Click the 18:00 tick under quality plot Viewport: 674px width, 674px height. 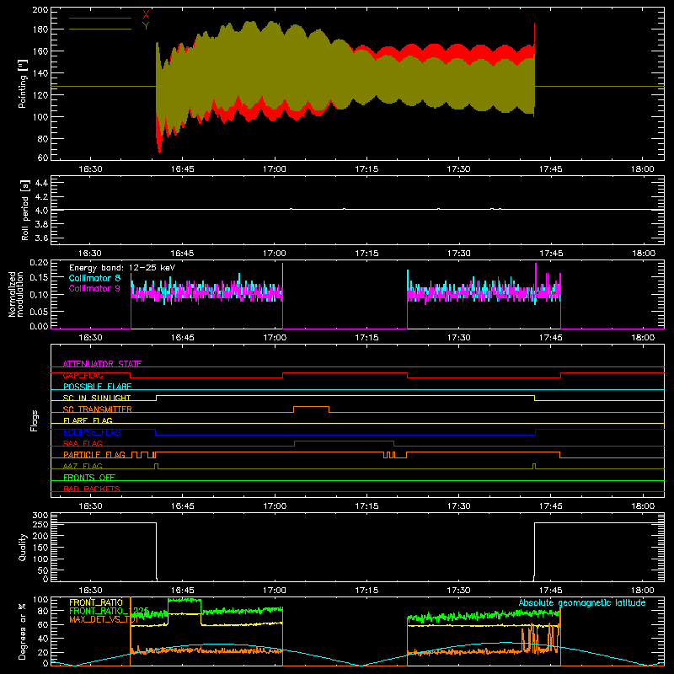(643, 591)
